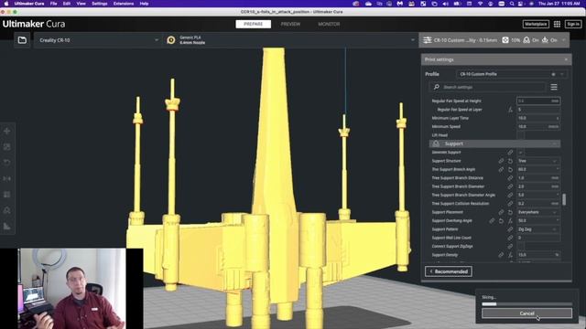This screenshot has height=329, width=586.
Task: Click the star icon in Profile field
Action: [553, 74]
